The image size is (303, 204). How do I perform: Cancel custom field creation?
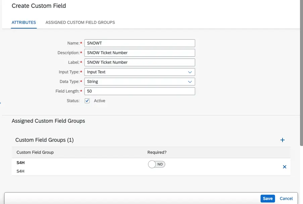[x=286, y=198]
